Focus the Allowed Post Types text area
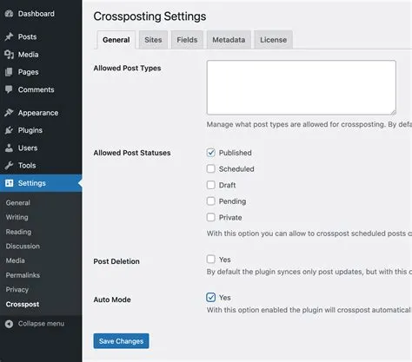 click(x=302, y=88)
